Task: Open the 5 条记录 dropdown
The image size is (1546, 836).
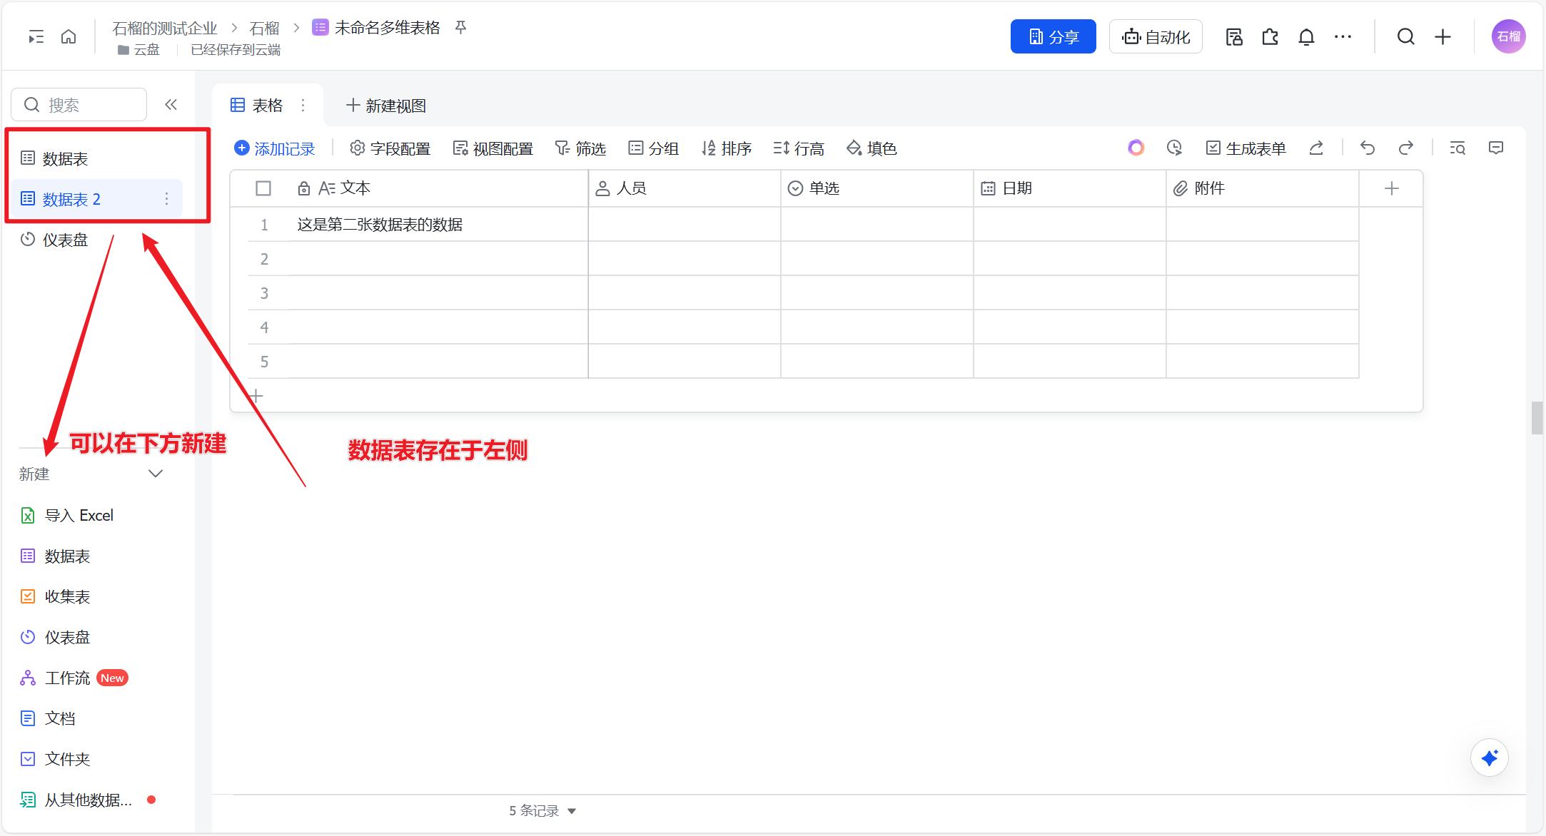Action: point(542,810)
